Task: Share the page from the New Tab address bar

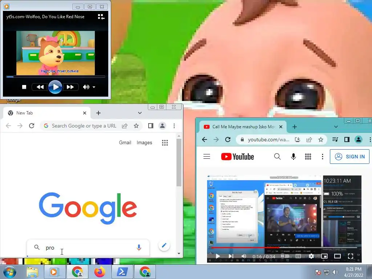Action: coord(125,126)
